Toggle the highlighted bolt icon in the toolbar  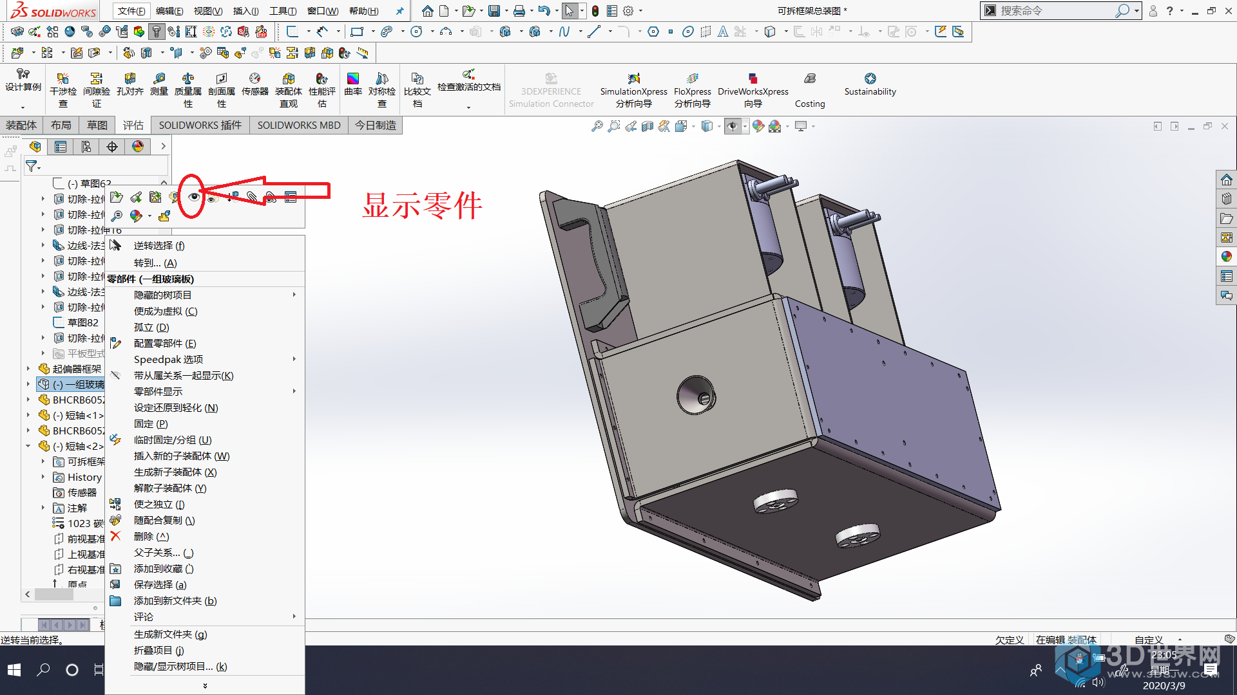coord(157,32)
